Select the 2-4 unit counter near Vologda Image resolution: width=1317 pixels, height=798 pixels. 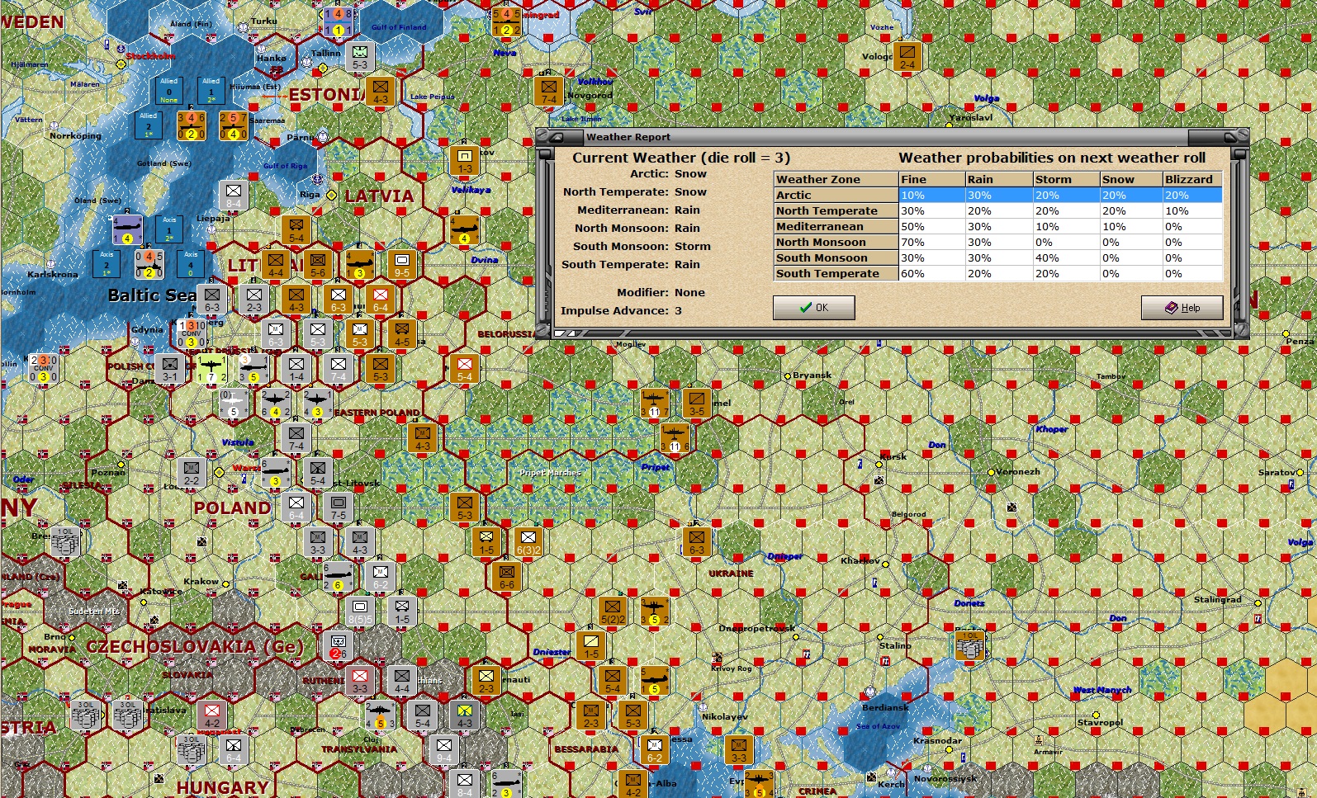coord(907,56)
